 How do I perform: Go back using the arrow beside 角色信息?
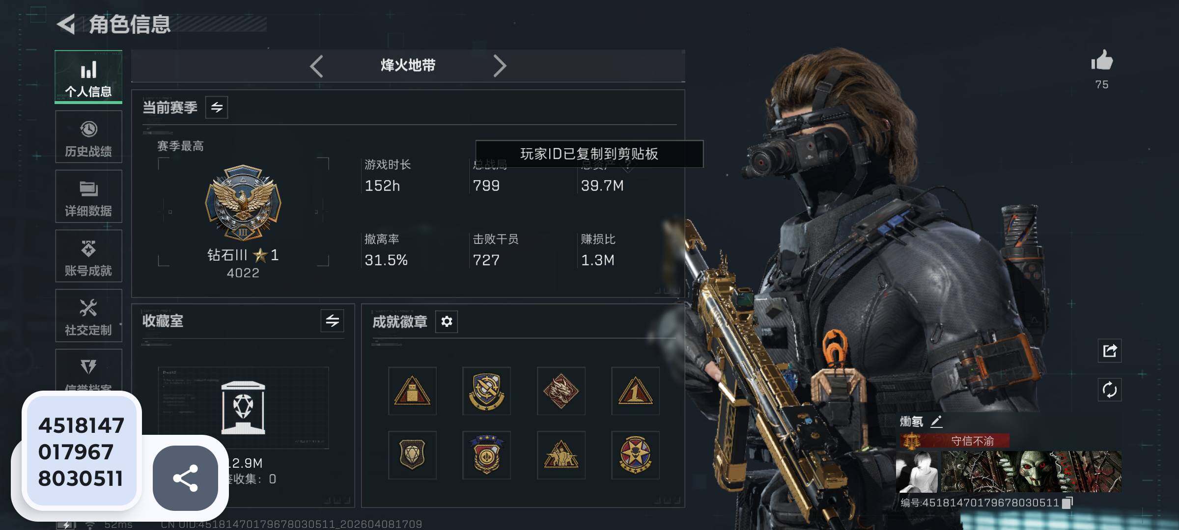click(x=66, y=24)
